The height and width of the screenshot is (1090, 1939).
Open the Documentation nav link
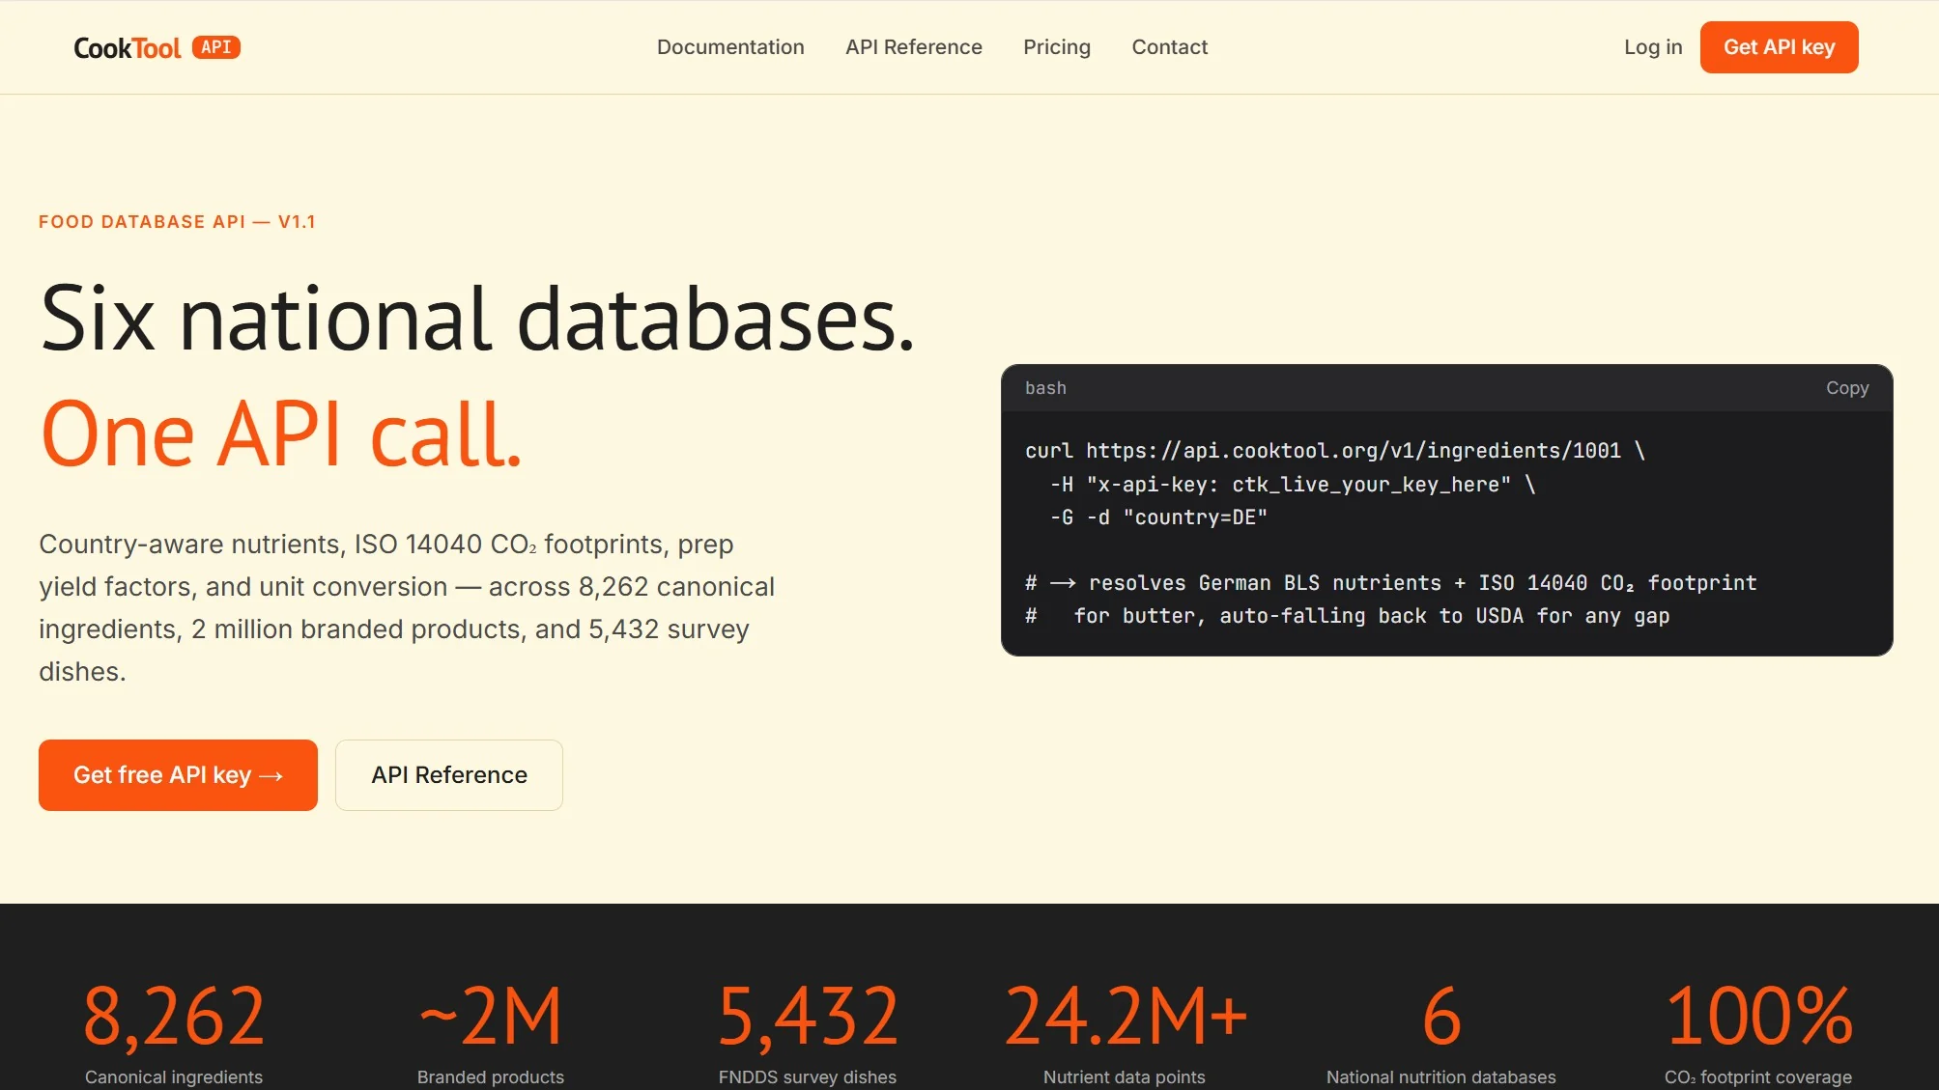pyautogui.click(x=730, y=47)
